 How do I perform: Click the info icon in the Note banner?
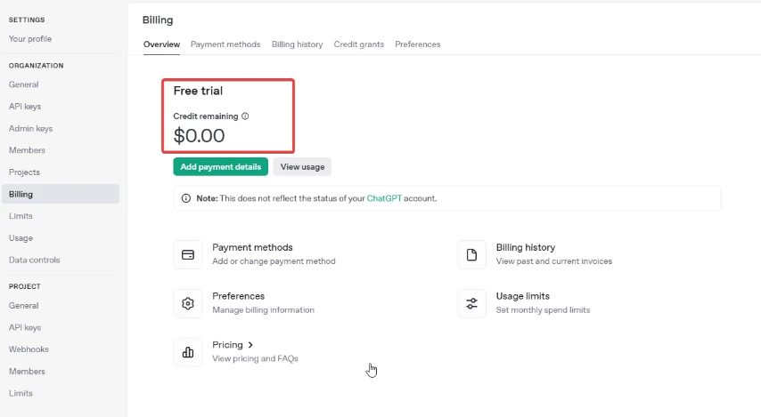tap(186, 198)
